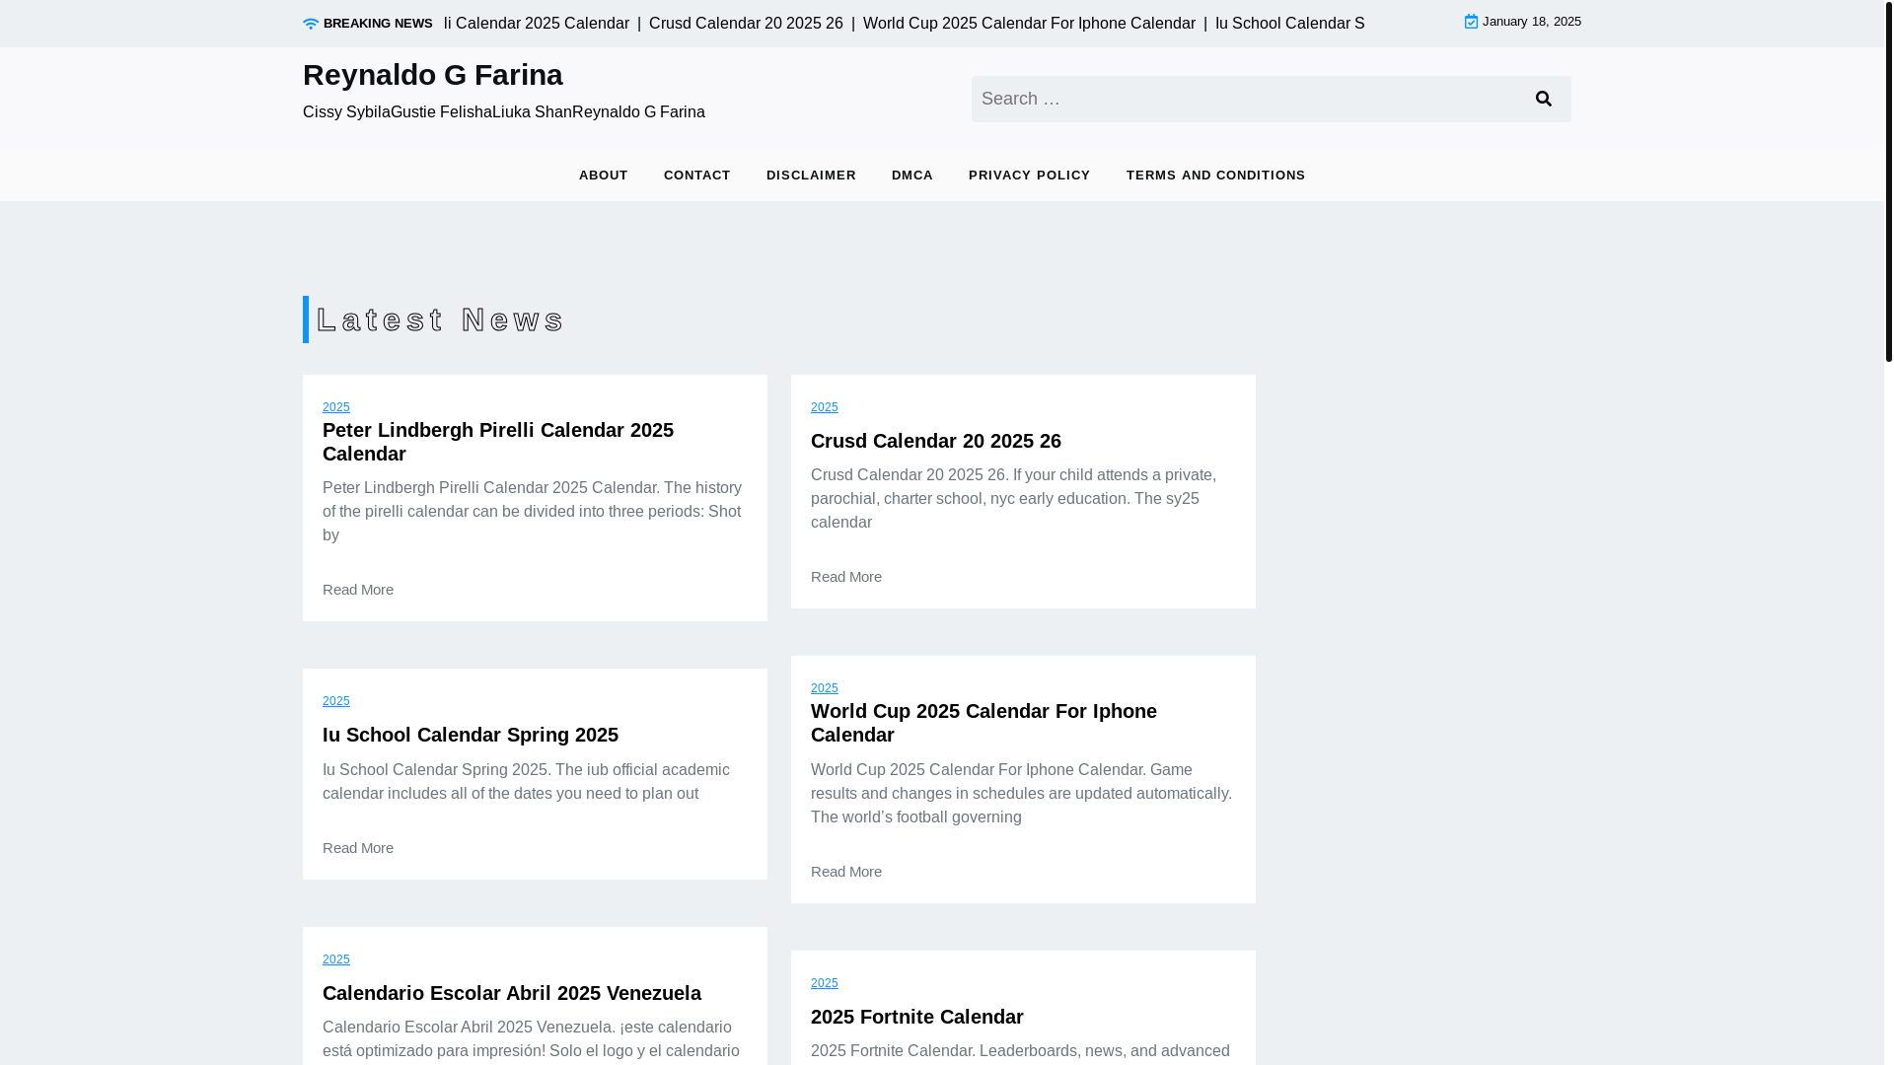Click ticker headline Crusd Calendar 20 2025 26
This screenshot has height=1065, width=1894.
click(x=746, y=24)
